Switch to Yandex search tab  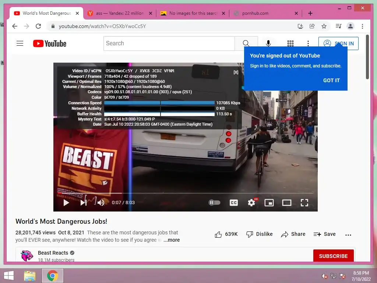[x=120, y=13]
